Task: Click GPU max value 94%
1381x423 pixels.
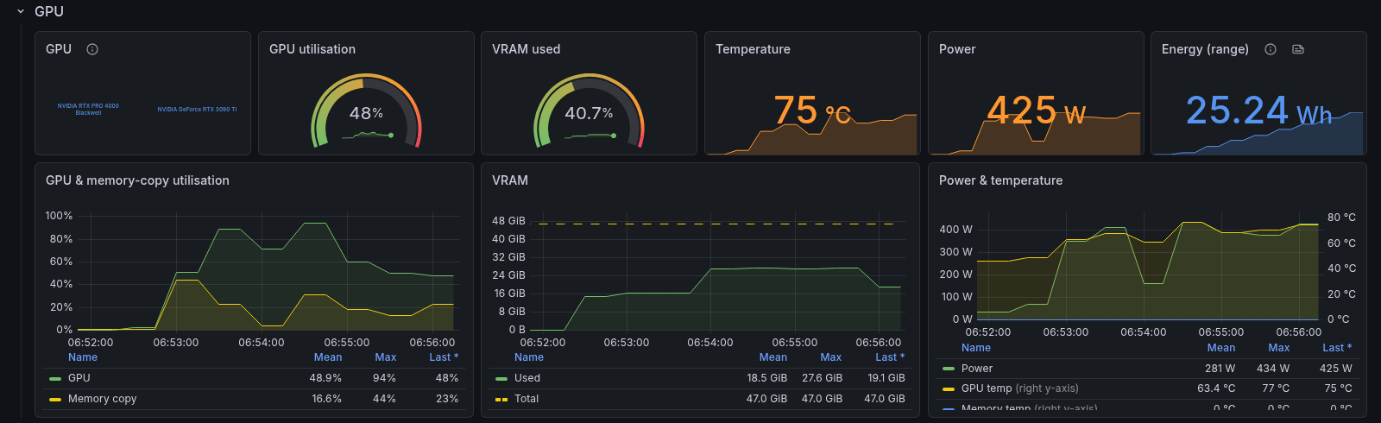Action: click(x=384, y=378)
